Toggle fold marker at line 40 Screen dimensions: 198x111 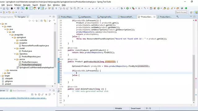[62, 48]
